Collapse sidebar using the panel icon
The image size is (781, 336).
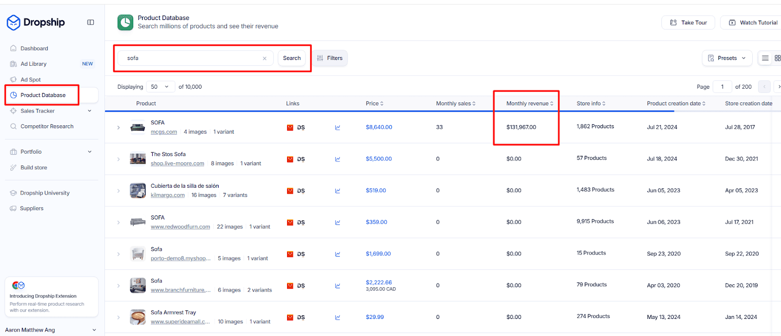pos(90,22)
